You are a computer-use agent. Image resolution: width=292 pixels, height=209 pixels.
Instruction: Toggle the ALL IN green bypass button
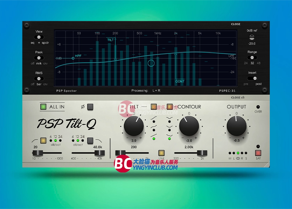click(x=44, y=107)
